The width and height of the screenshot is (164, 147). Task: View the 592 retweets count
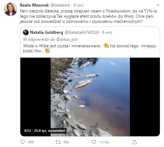[x=66, y=142]
